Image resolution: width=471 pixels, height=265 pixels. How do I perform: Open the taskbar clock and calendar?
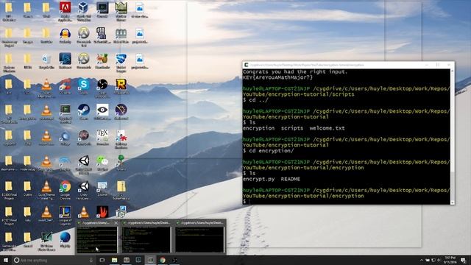[450, 260]
